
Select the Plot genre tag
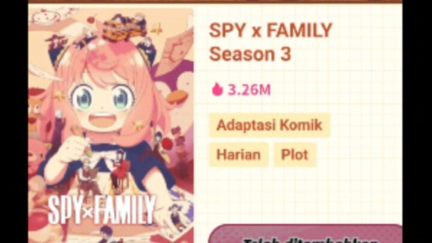[x=295, y=155]
